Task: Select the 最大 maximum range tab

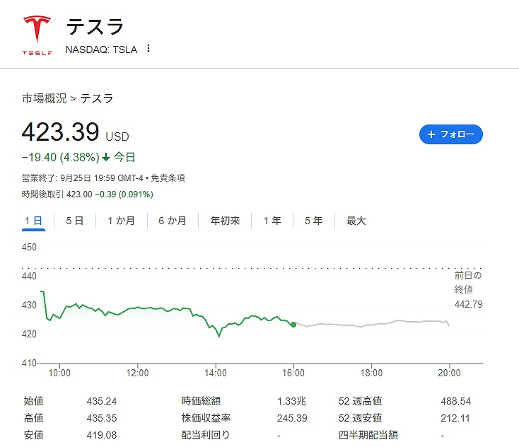Action: coord(356,221)
